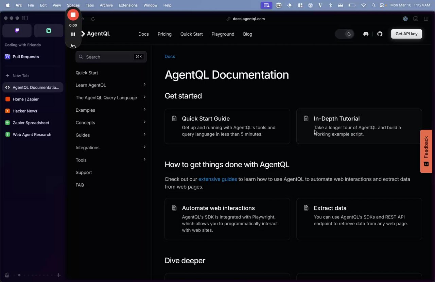Click the Automate web interactions document icon
Screen dimensions: 435x282
point(174,208)
